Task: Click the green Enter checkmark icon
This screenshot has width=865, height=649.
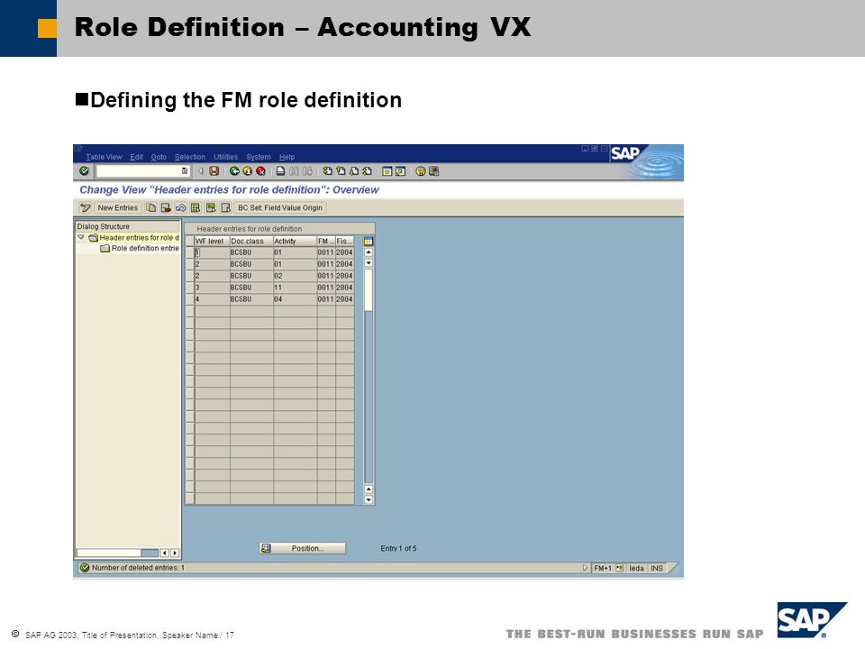Action: (x=84, y=171)
